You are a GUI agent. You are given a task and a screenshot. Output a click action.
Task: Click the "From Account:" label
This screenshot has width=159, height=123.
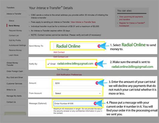click(x=36, y=93)
